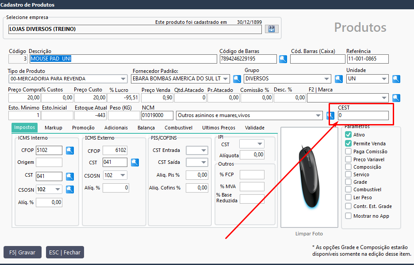Click the % MVA field
The image size is (414, 265).
252,186
